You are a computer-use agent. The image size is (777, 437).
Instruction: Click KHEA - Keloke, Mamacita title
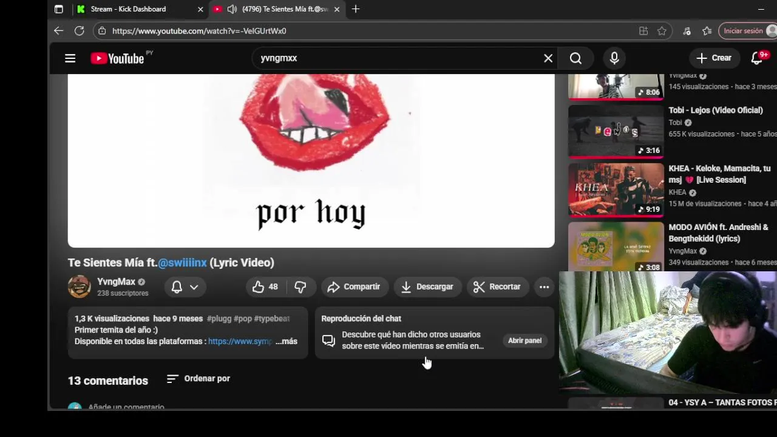coord(720,174)
